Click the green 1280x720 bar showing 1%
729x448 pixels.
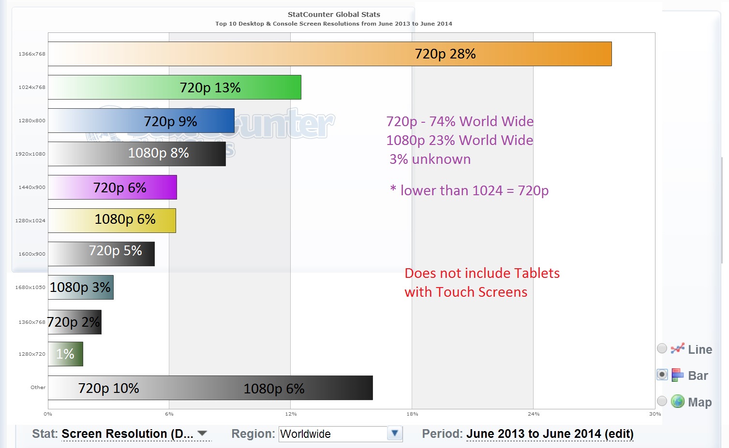[66, 354]
